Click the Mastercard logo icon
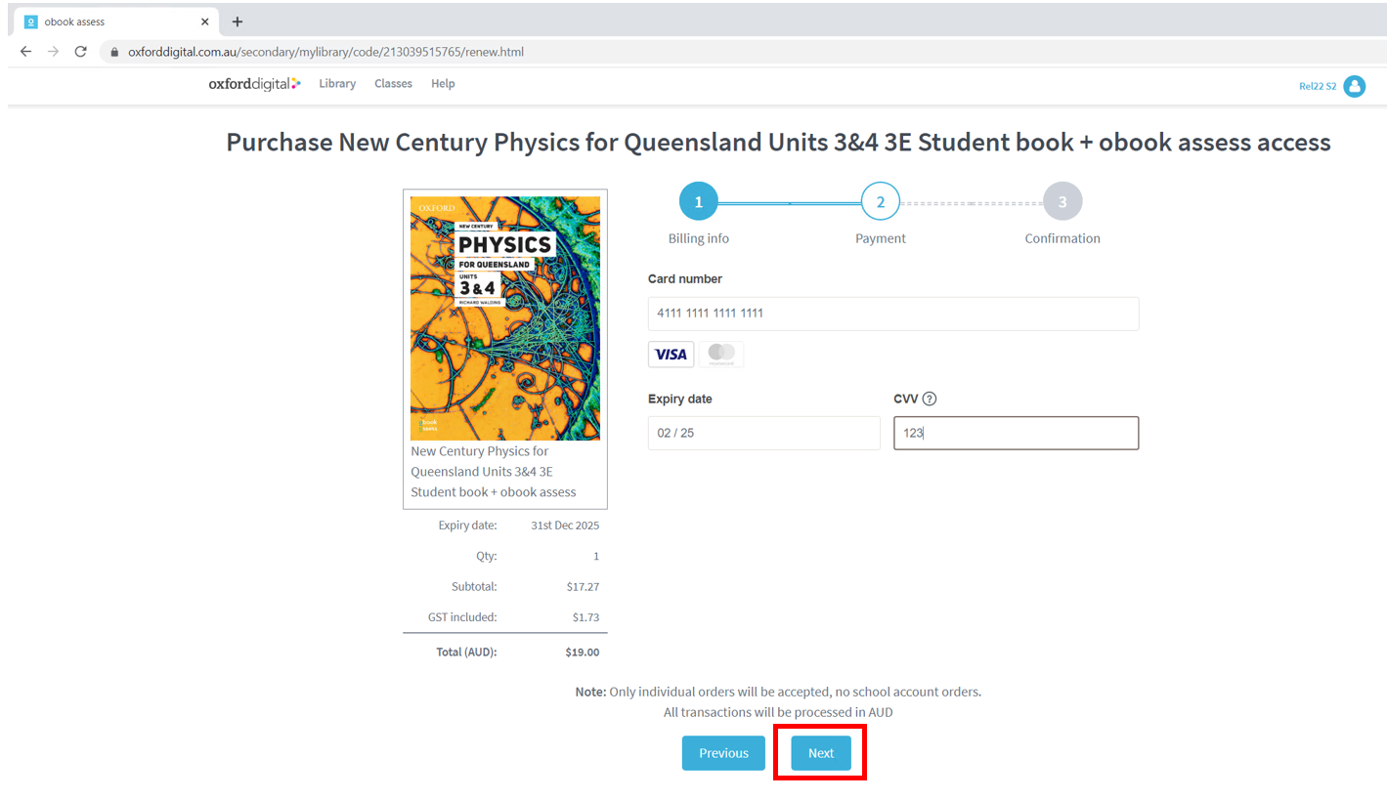 721,355
